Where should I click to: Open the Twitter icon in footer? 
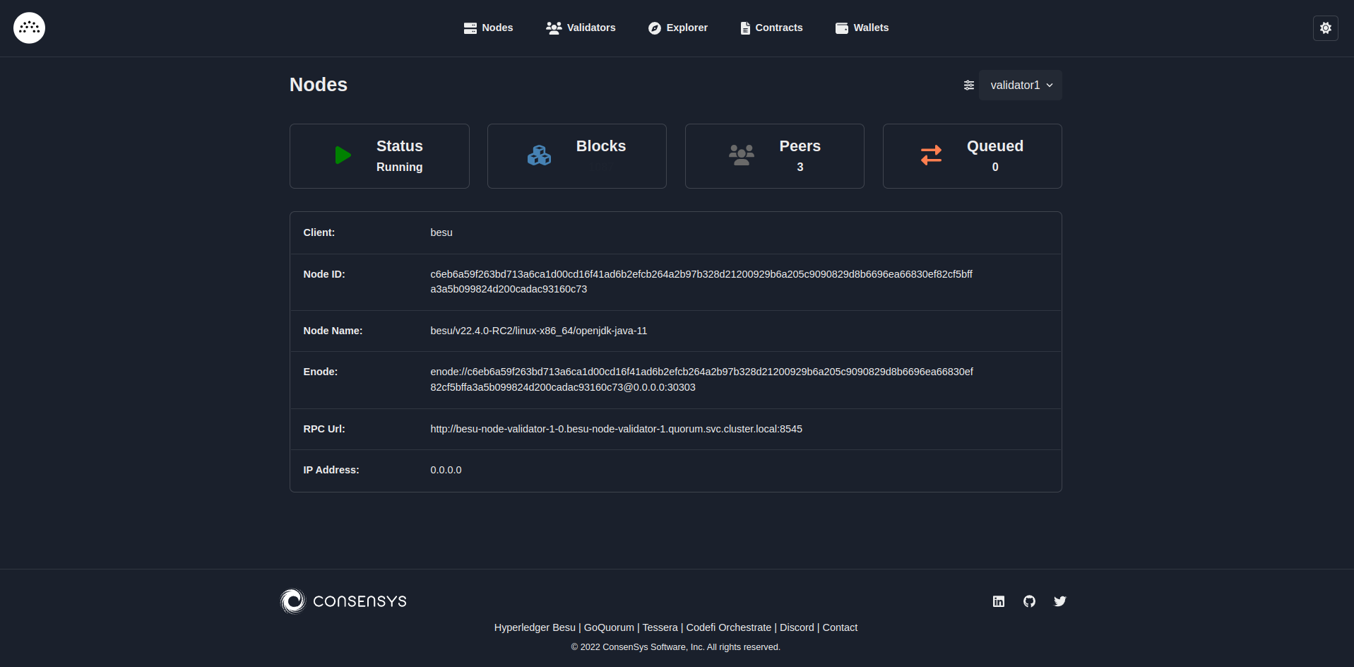1059,601
